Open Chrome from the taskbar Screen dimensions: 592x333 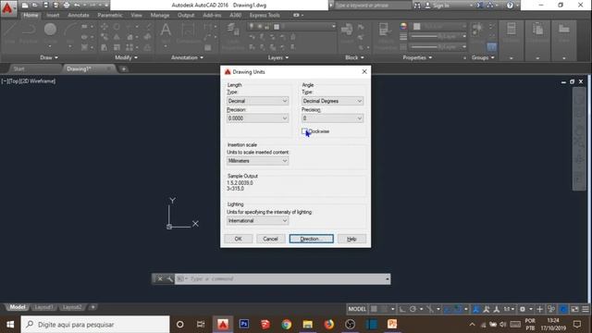coord(286,325)
